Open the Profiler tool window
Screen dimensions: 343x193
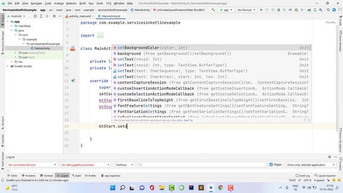point(91,175)
